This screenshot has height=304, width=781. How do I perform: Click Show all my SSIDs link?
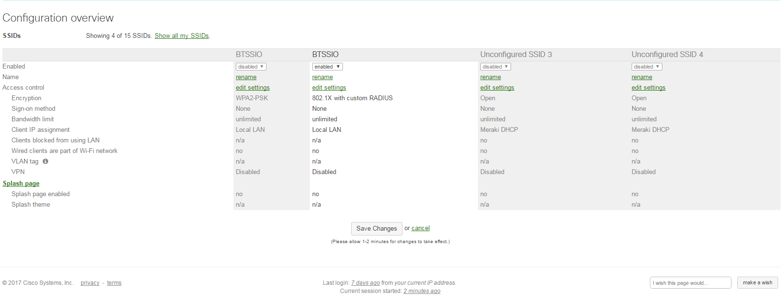[x=182, y=36]
